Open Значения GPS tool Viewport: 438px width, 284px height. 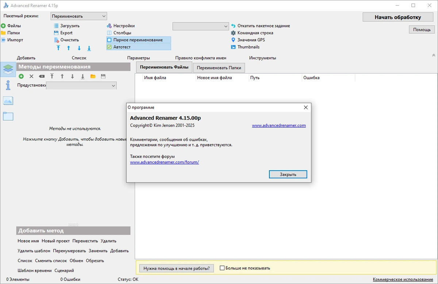(x=248, y=40)
